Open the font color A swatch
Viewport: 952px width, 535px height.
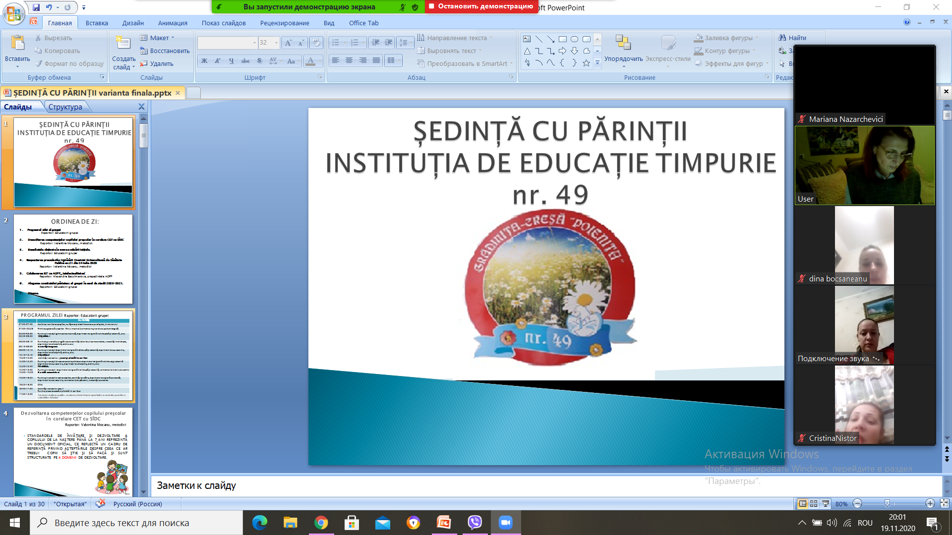point(310,61)
